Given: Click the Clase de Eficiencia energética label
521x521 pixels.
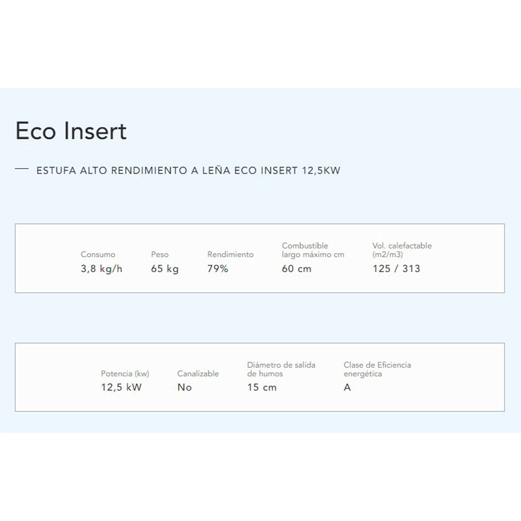Looking at the screenshot, I should click(377, 369).
